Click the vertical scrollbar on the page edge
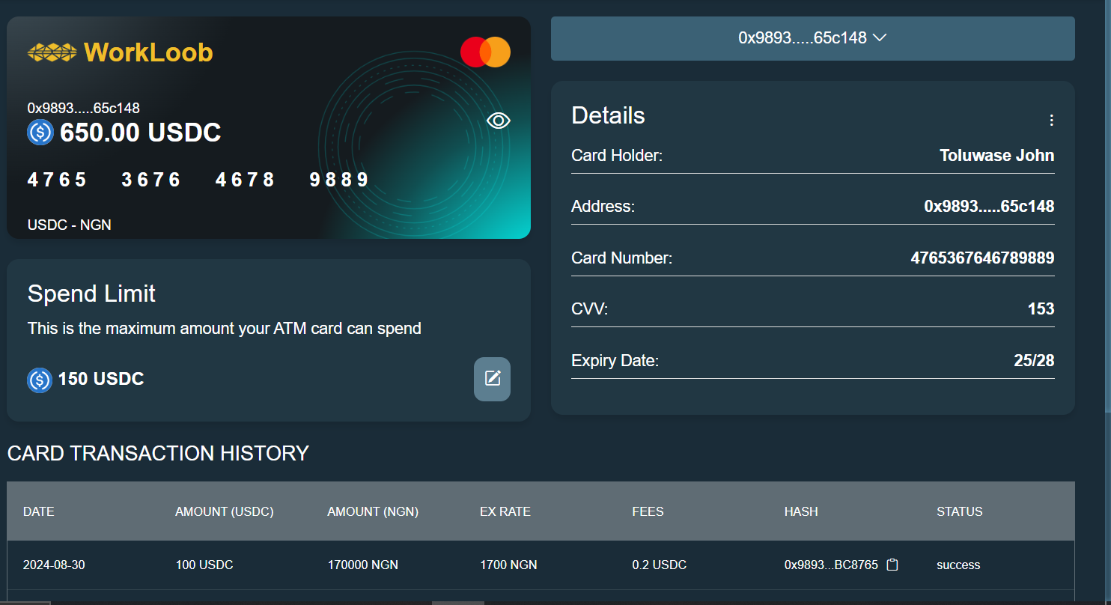The image size is (1111, 605). [1108, 206]
